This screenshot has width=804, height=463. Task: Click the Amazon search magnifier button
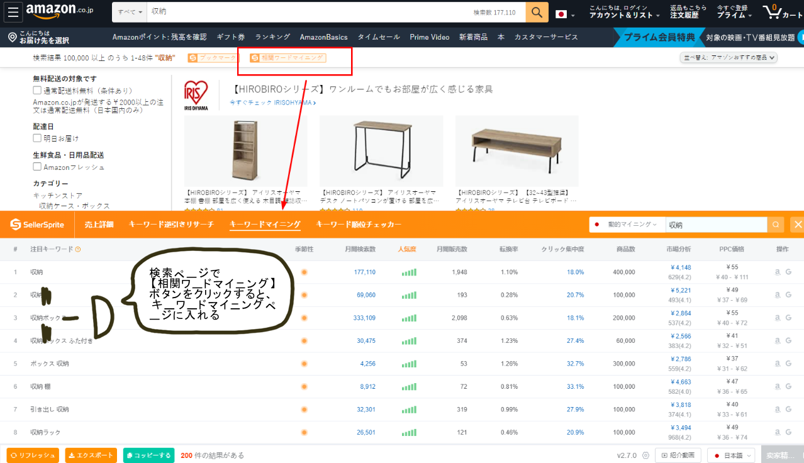pyautogui.click(x=537, y=13)
